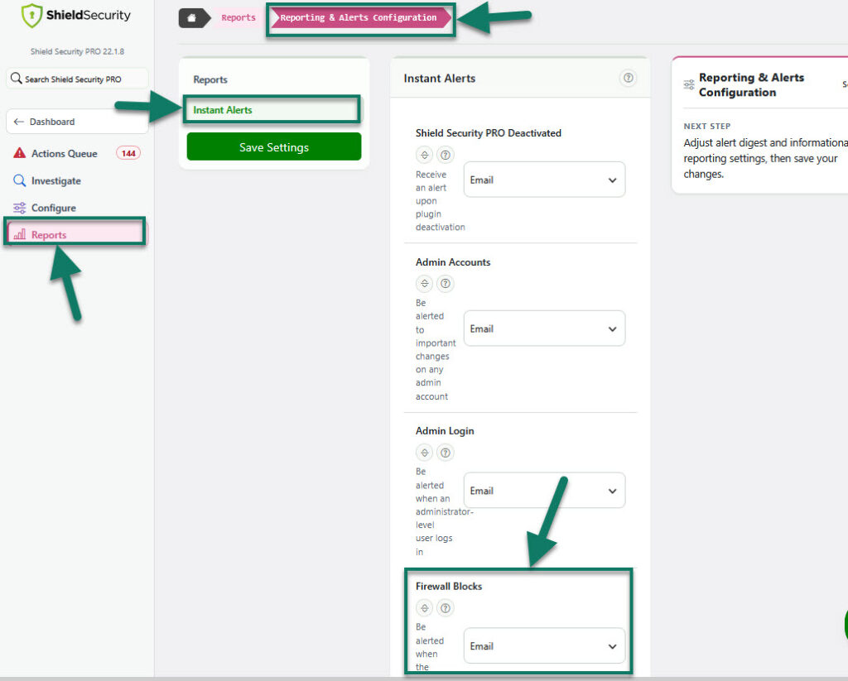Open Investigate menu item
The image size is (848, 681).
(76, 180)
